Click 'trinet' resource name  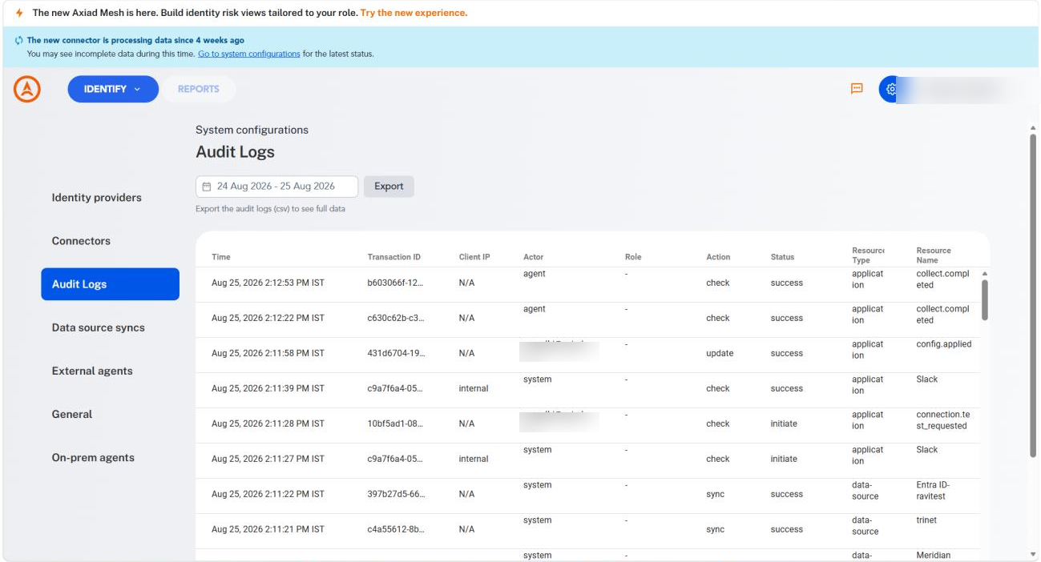click(x=926, y=520)
